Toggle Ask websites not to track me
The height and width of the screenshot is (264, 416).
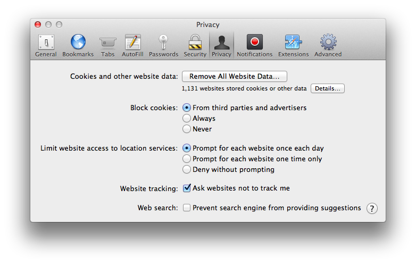(x=187, y=188)
